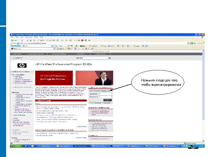Click the HP search submit button

[110, 58]
